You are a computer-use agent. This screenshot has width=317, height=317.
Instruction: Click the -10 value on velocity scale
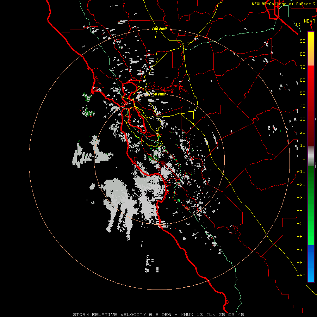coord(301,172)
